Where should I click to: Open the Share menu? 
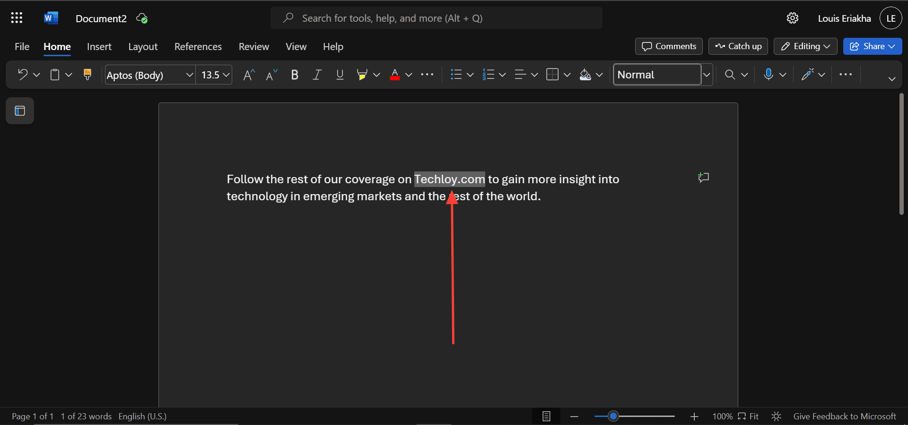[873, 46]
